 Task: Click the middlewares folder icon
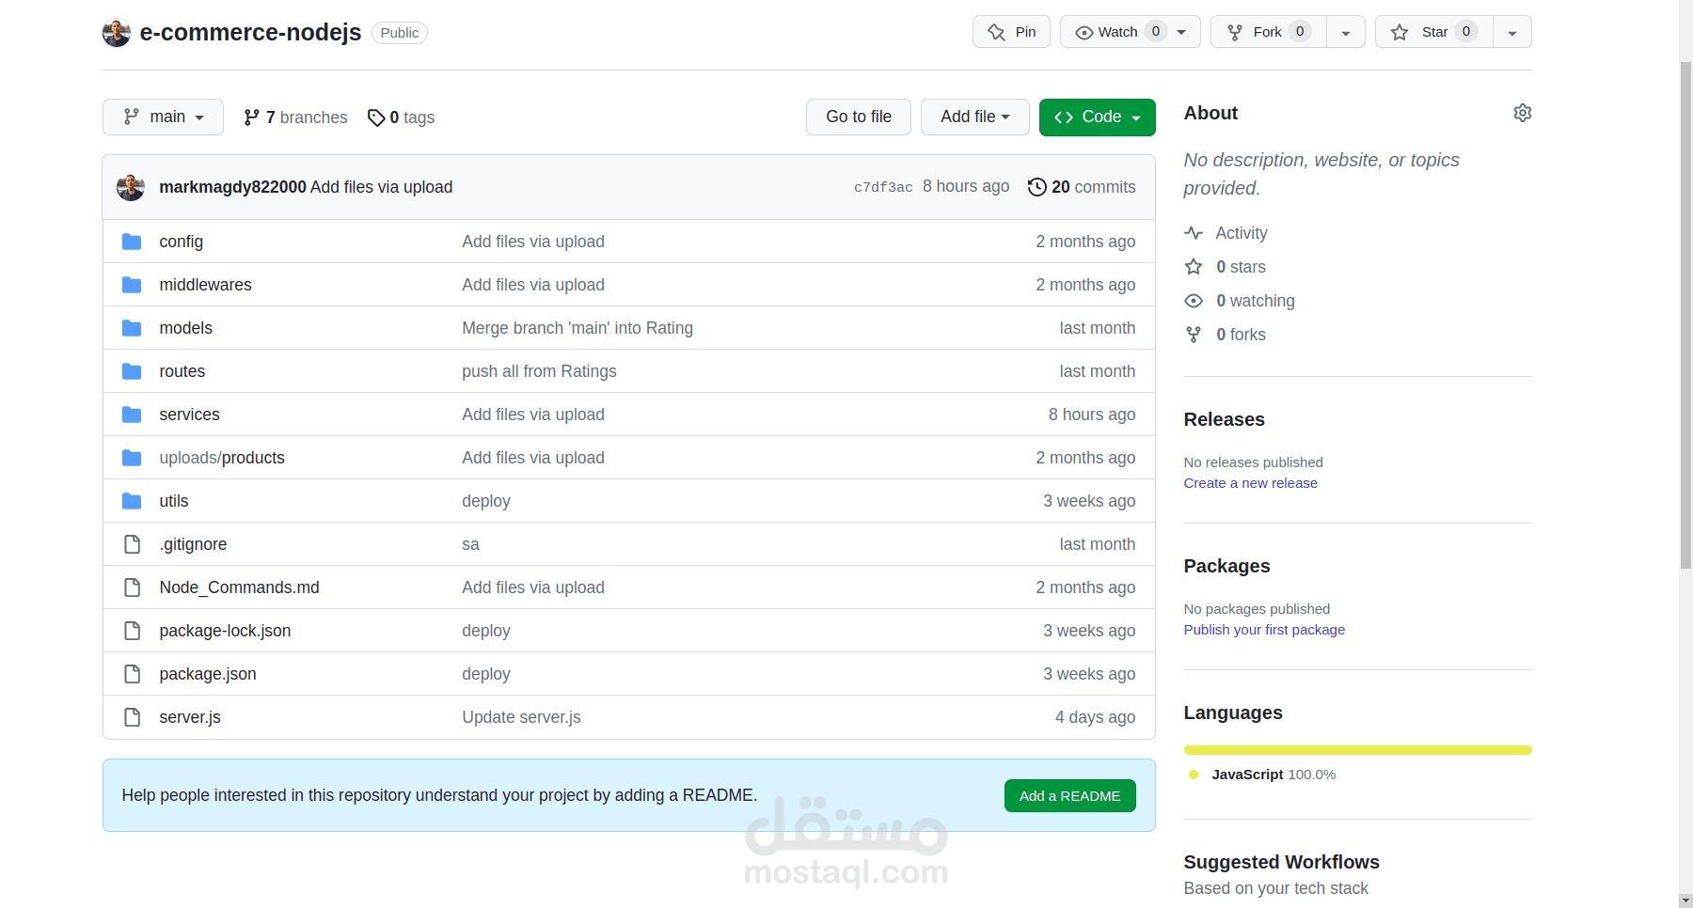[132, 285]
